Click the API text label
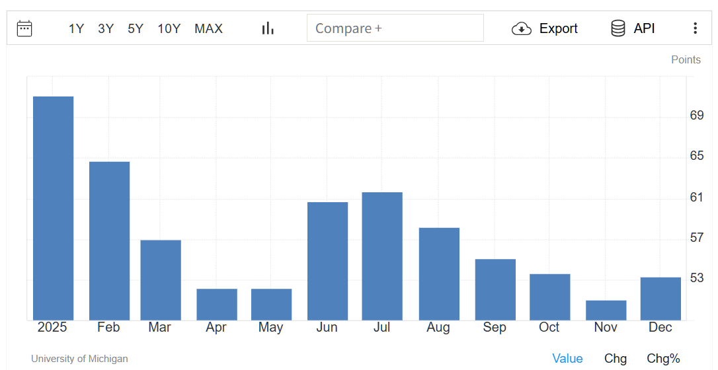Viewport: 718px width, 370px height. click(644, 28)
